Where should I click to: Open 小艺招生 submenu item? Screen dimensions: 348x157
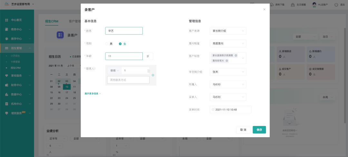15,56
